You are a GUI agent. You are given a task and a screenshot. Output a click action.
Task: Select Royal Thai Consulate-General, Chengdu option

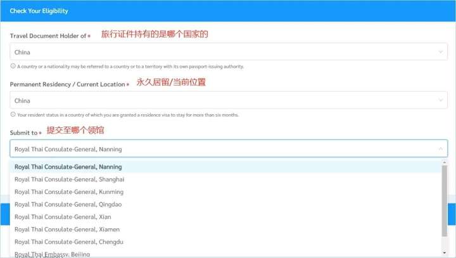[225, 242]
